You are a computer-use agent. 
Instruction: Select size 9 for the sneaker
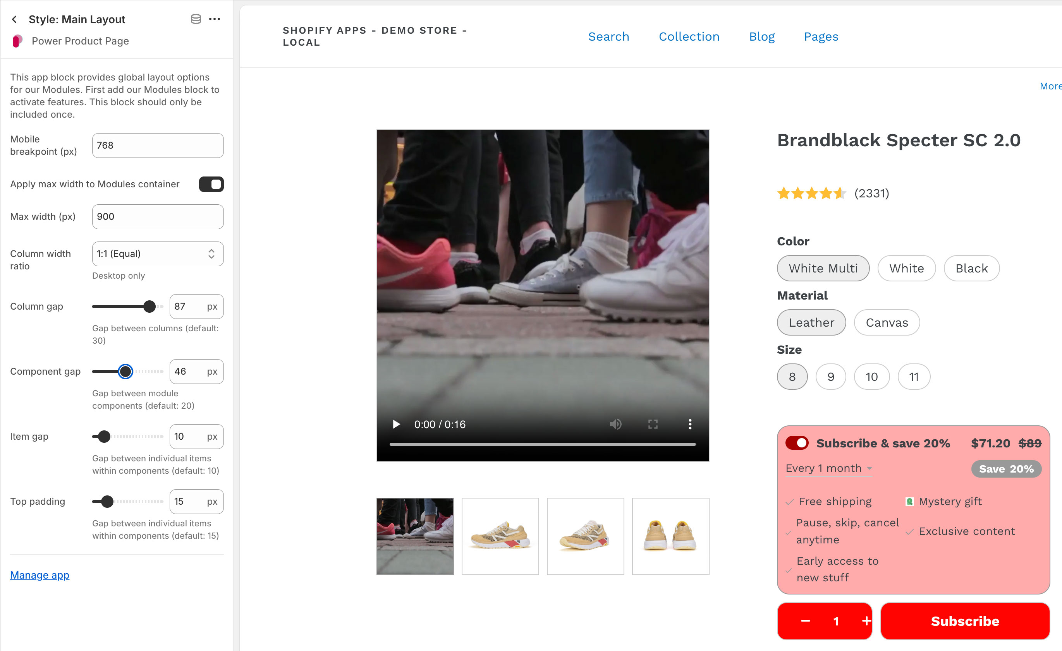830,376
